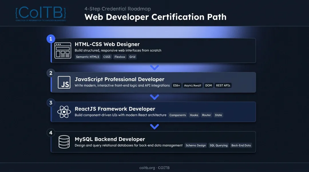The image size is (309, 172).
Task: Click the CoITB logo in the header
Action: pos(41,14)
